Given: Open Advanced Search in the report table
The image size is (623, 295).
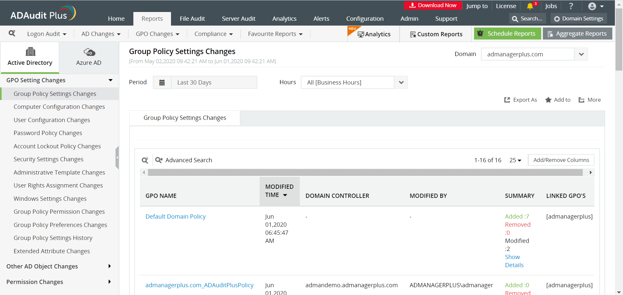Looking at the screenshot, I should click(184, 160).
